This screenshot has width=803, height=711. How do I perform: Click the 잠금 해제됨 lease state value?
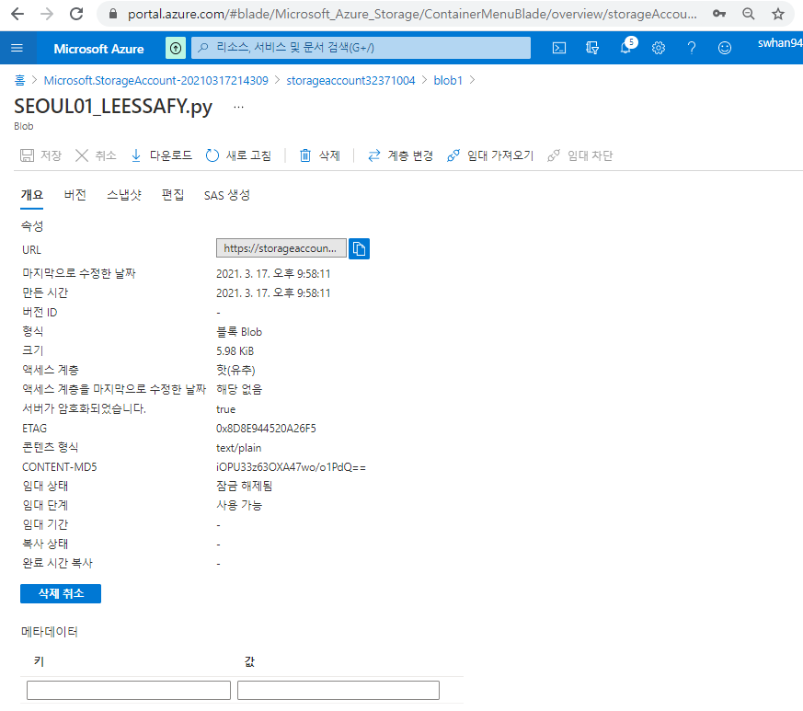coord(245,487)
